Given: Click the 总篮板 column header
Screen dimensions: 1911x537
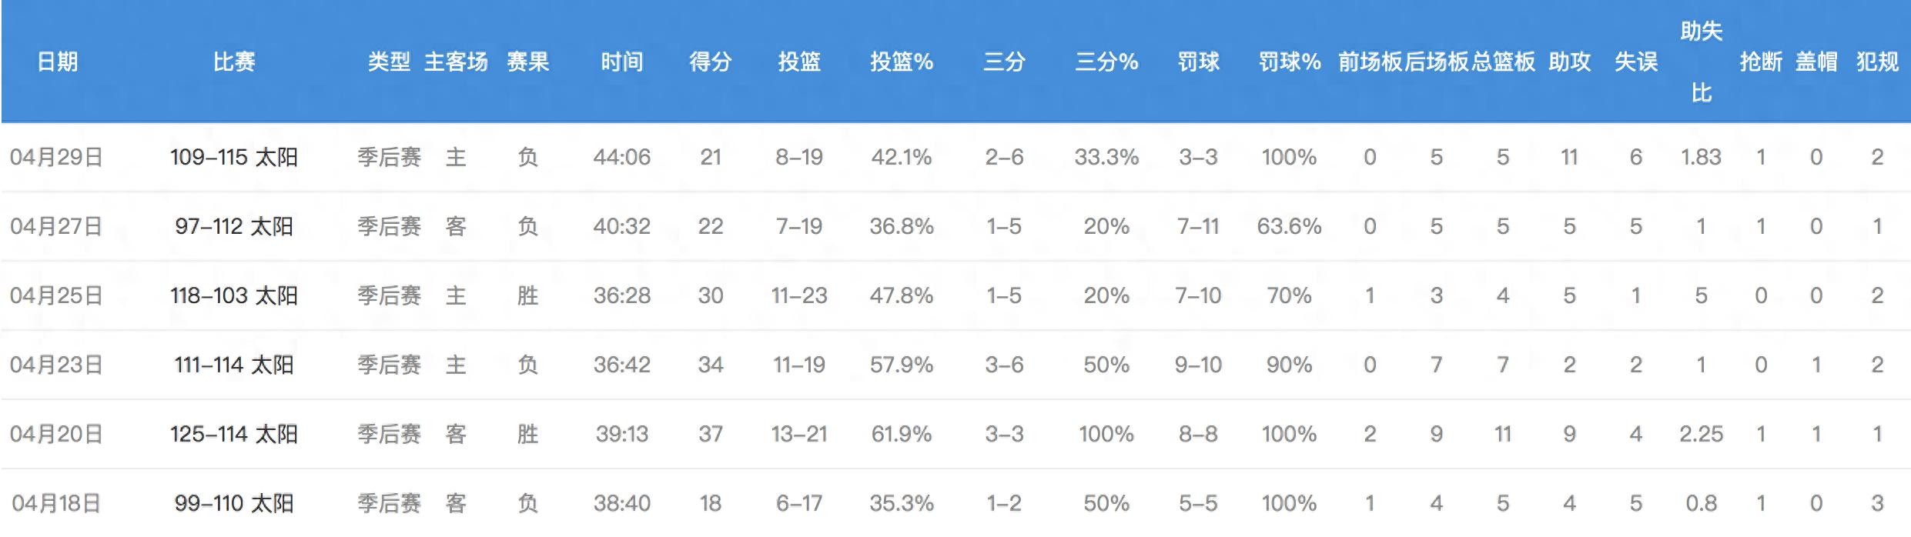Looking at the screenshot, I should tap(1503, 62).
